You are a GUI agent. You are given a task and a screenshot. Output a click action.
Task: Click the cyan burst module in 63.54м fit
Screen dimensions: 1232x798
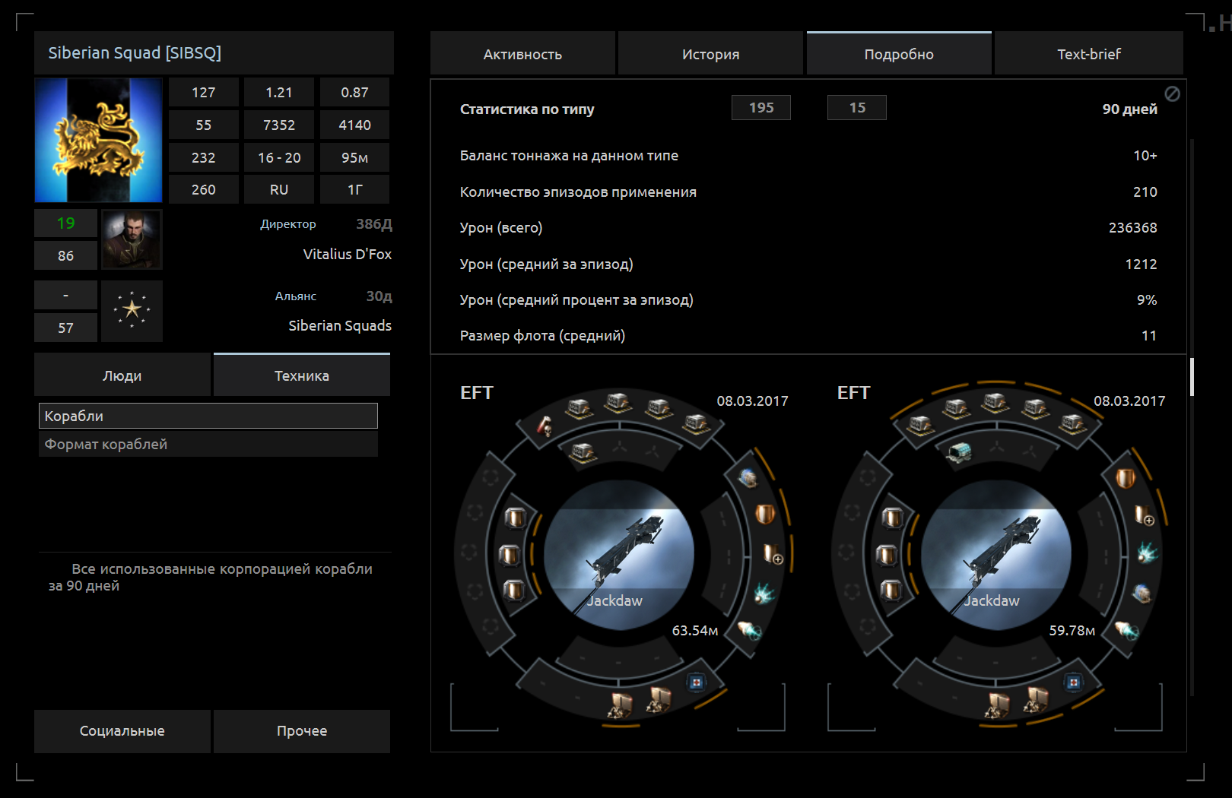[764, 593]
